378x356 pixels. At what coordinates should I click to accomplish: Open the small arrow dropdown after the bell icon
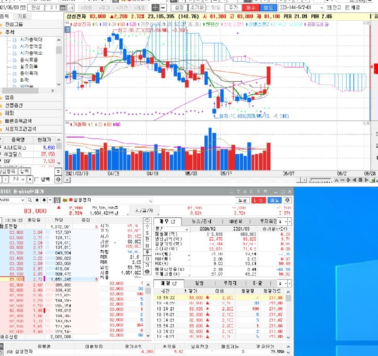click(50, 200)
